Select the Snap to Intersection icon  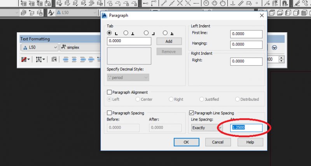pos(180,3)
